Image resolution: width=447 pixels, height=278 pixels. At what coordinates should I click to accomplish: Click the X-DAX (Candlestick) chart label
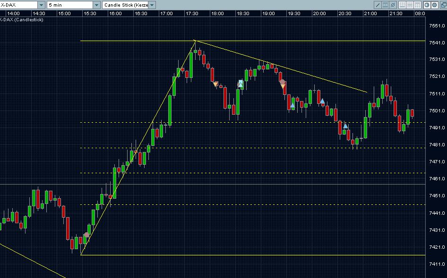pyautogui.click(x=22, y=20)
